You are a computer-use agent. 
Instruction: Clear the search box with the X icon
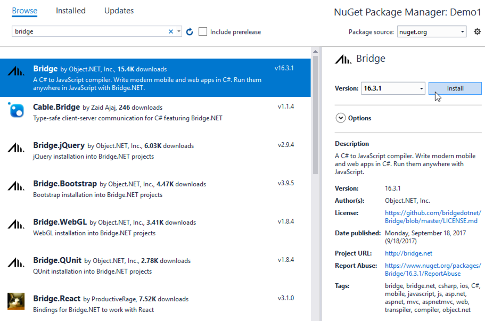171,31
